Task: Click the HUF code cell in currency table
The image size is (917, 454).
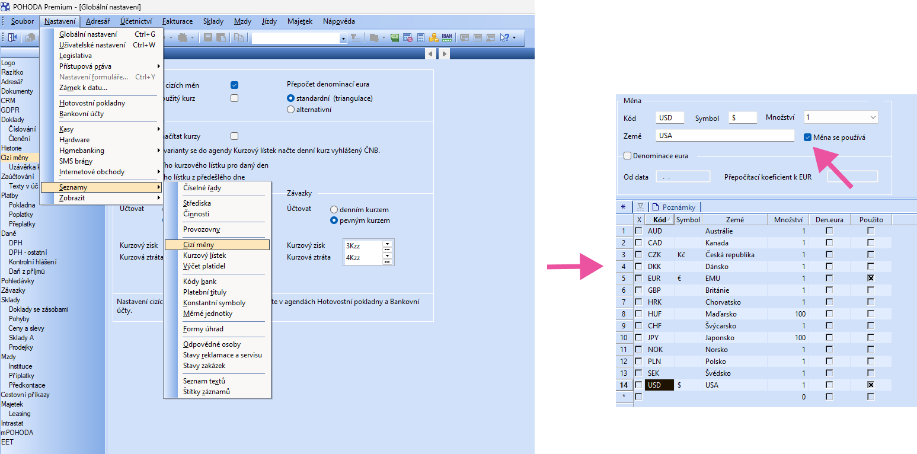Action: tap(660, 314)
